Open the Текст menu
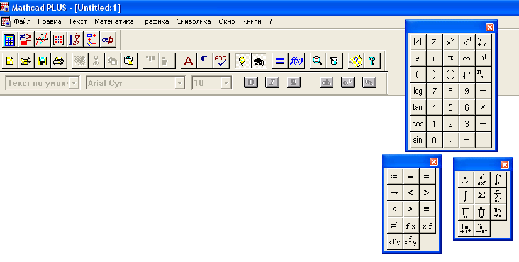This screenshot has height=262, width=519. tap(78, 21)
